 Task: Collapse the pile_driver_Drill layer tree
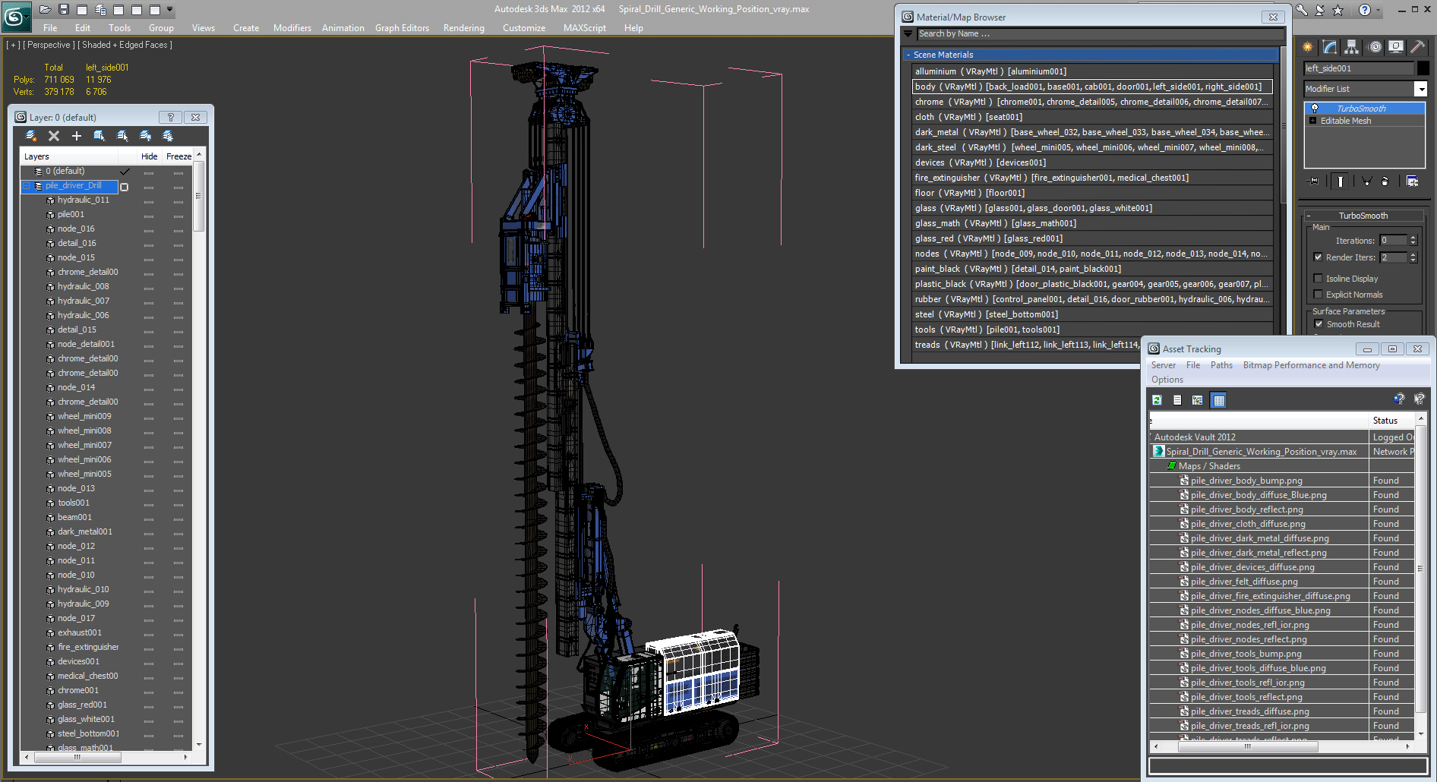(27, 186)
